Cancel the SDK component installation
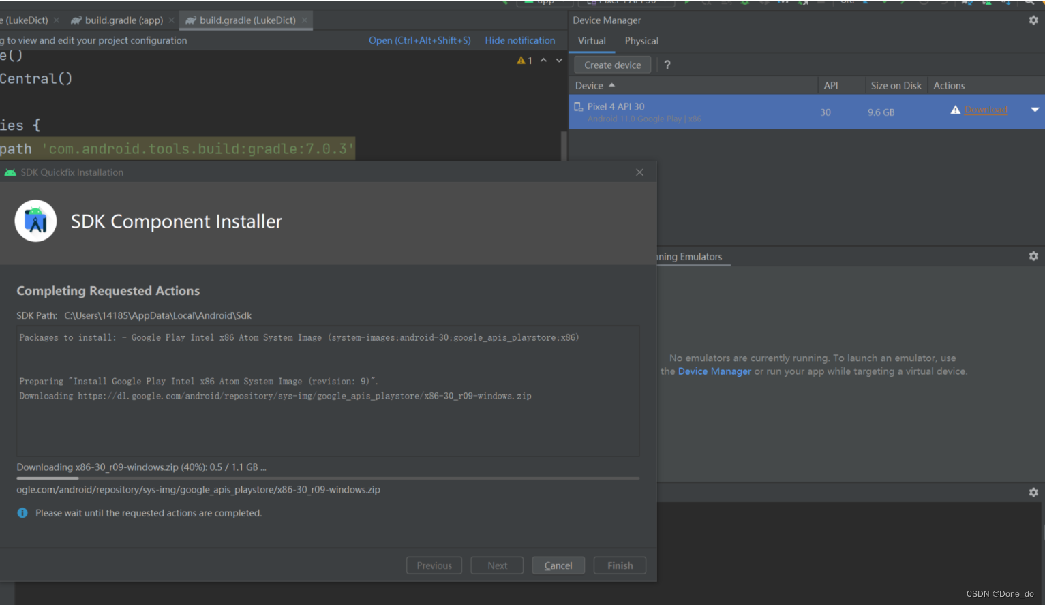The height and width of the screenshot is (605, 1045). pyautogui.click(x=558, y=565)
